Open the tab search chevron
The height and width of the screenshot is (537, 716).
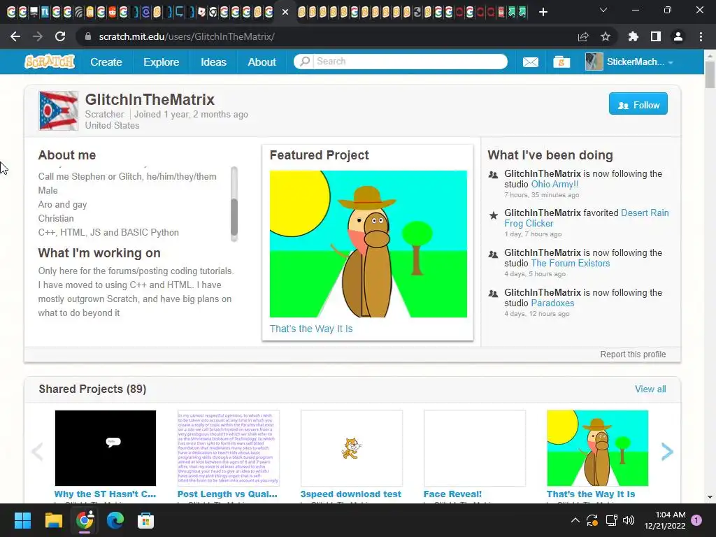[x=603, y=10]
